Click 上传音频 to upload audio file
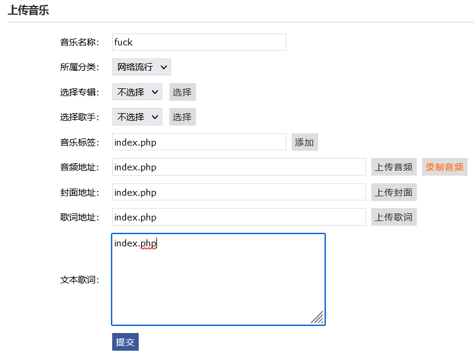474x356 pixels. click(x=393, y=167)
